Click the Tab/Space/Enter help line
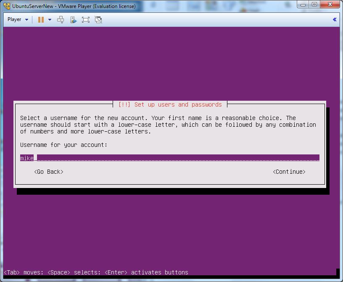 tap(96, 272)
